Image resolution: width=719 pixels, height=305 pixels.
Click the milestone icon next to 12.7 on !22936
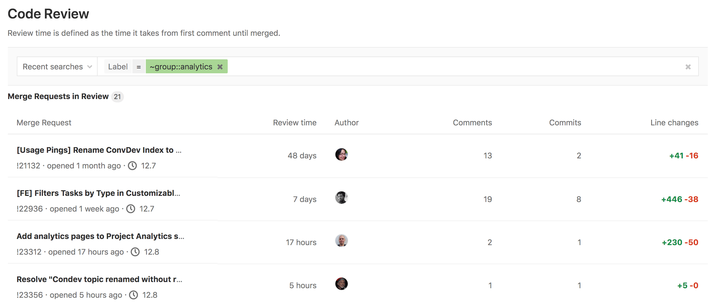click(131, 209)
